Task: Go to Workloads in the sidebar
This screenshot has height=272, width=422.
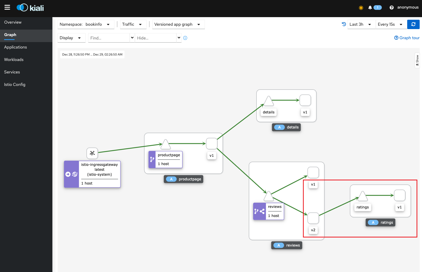Action: (x=14, y=60)
